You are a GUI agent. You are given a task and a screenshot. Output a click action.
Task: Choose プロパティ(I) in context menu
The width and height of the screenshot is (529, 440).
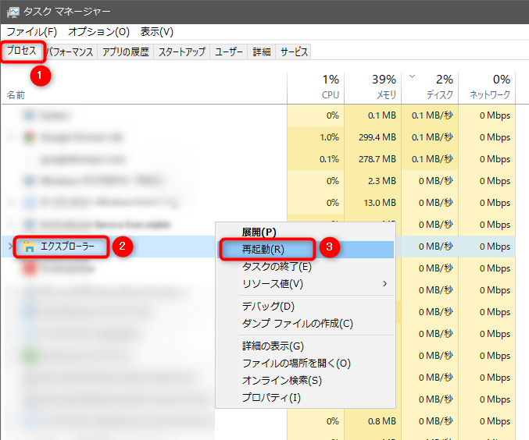[x=306, y=398]
